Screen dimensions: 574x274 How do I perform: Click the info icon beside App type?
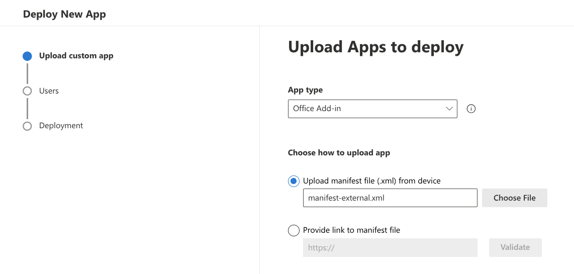(471, 109)
